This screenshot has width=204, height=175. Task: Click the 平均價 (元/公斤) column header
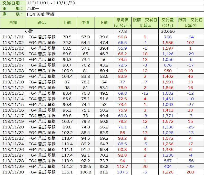(123, 23)
